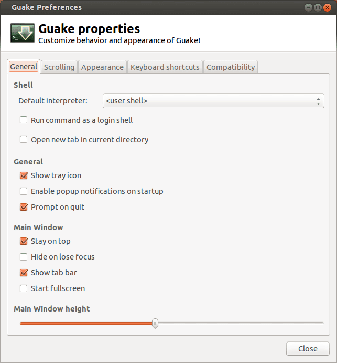Switch to the Scrolling tab
Viewport: 337px width, 363px height.
pos(59,67)
